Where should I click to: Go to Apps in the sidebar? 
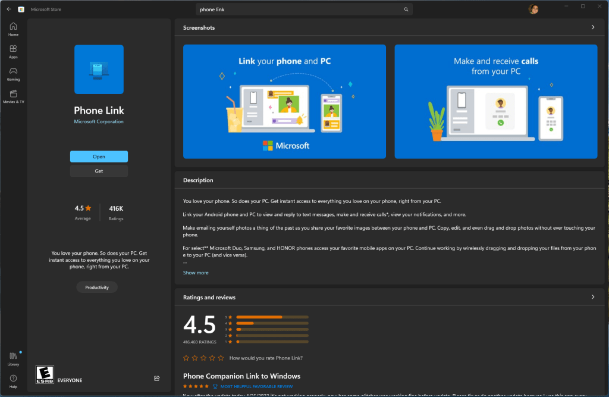point(13,52)
